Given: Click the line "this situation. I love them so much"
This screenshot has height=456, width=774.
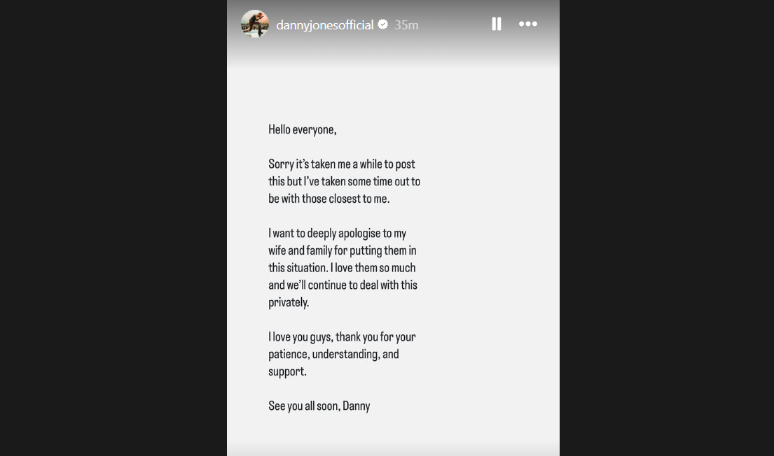Looking at the screenshot, I should pyautogui.click(x=342, y=268).
